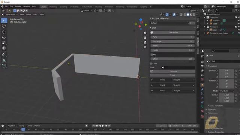The height and width of the screenshot is (135, 240).
Task: Switch to the Modeling workspace tab
Action: (53, 7)
